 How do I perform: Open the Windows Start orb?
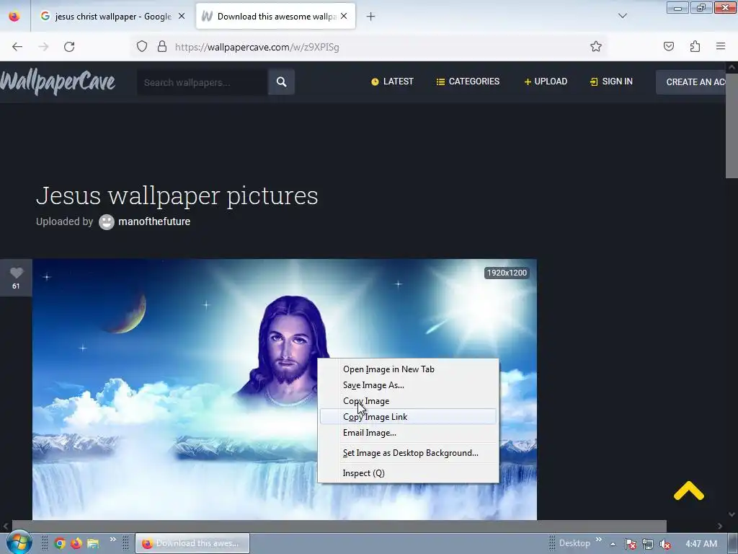pos(19,542)
